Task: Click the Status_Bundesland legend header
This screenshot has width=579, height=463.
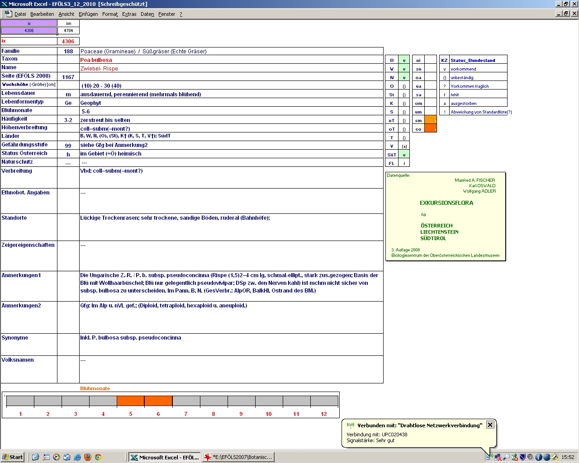Action: 473,60
